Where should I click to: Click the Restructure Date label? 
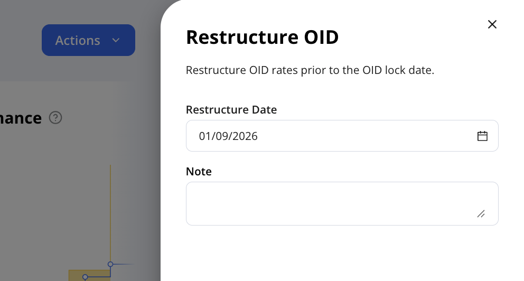[231, 109]
